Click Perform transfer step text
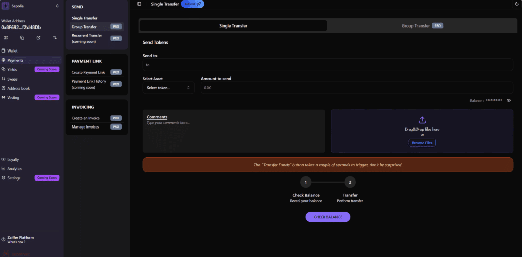Viewport: 522px width, 257px height. [x=350, y=201]
